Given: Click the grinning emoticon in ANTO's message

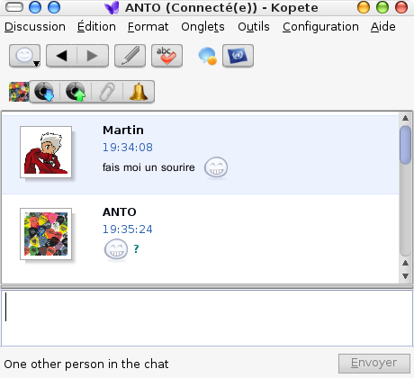Looking at the screenshot, I should point(116,250).
